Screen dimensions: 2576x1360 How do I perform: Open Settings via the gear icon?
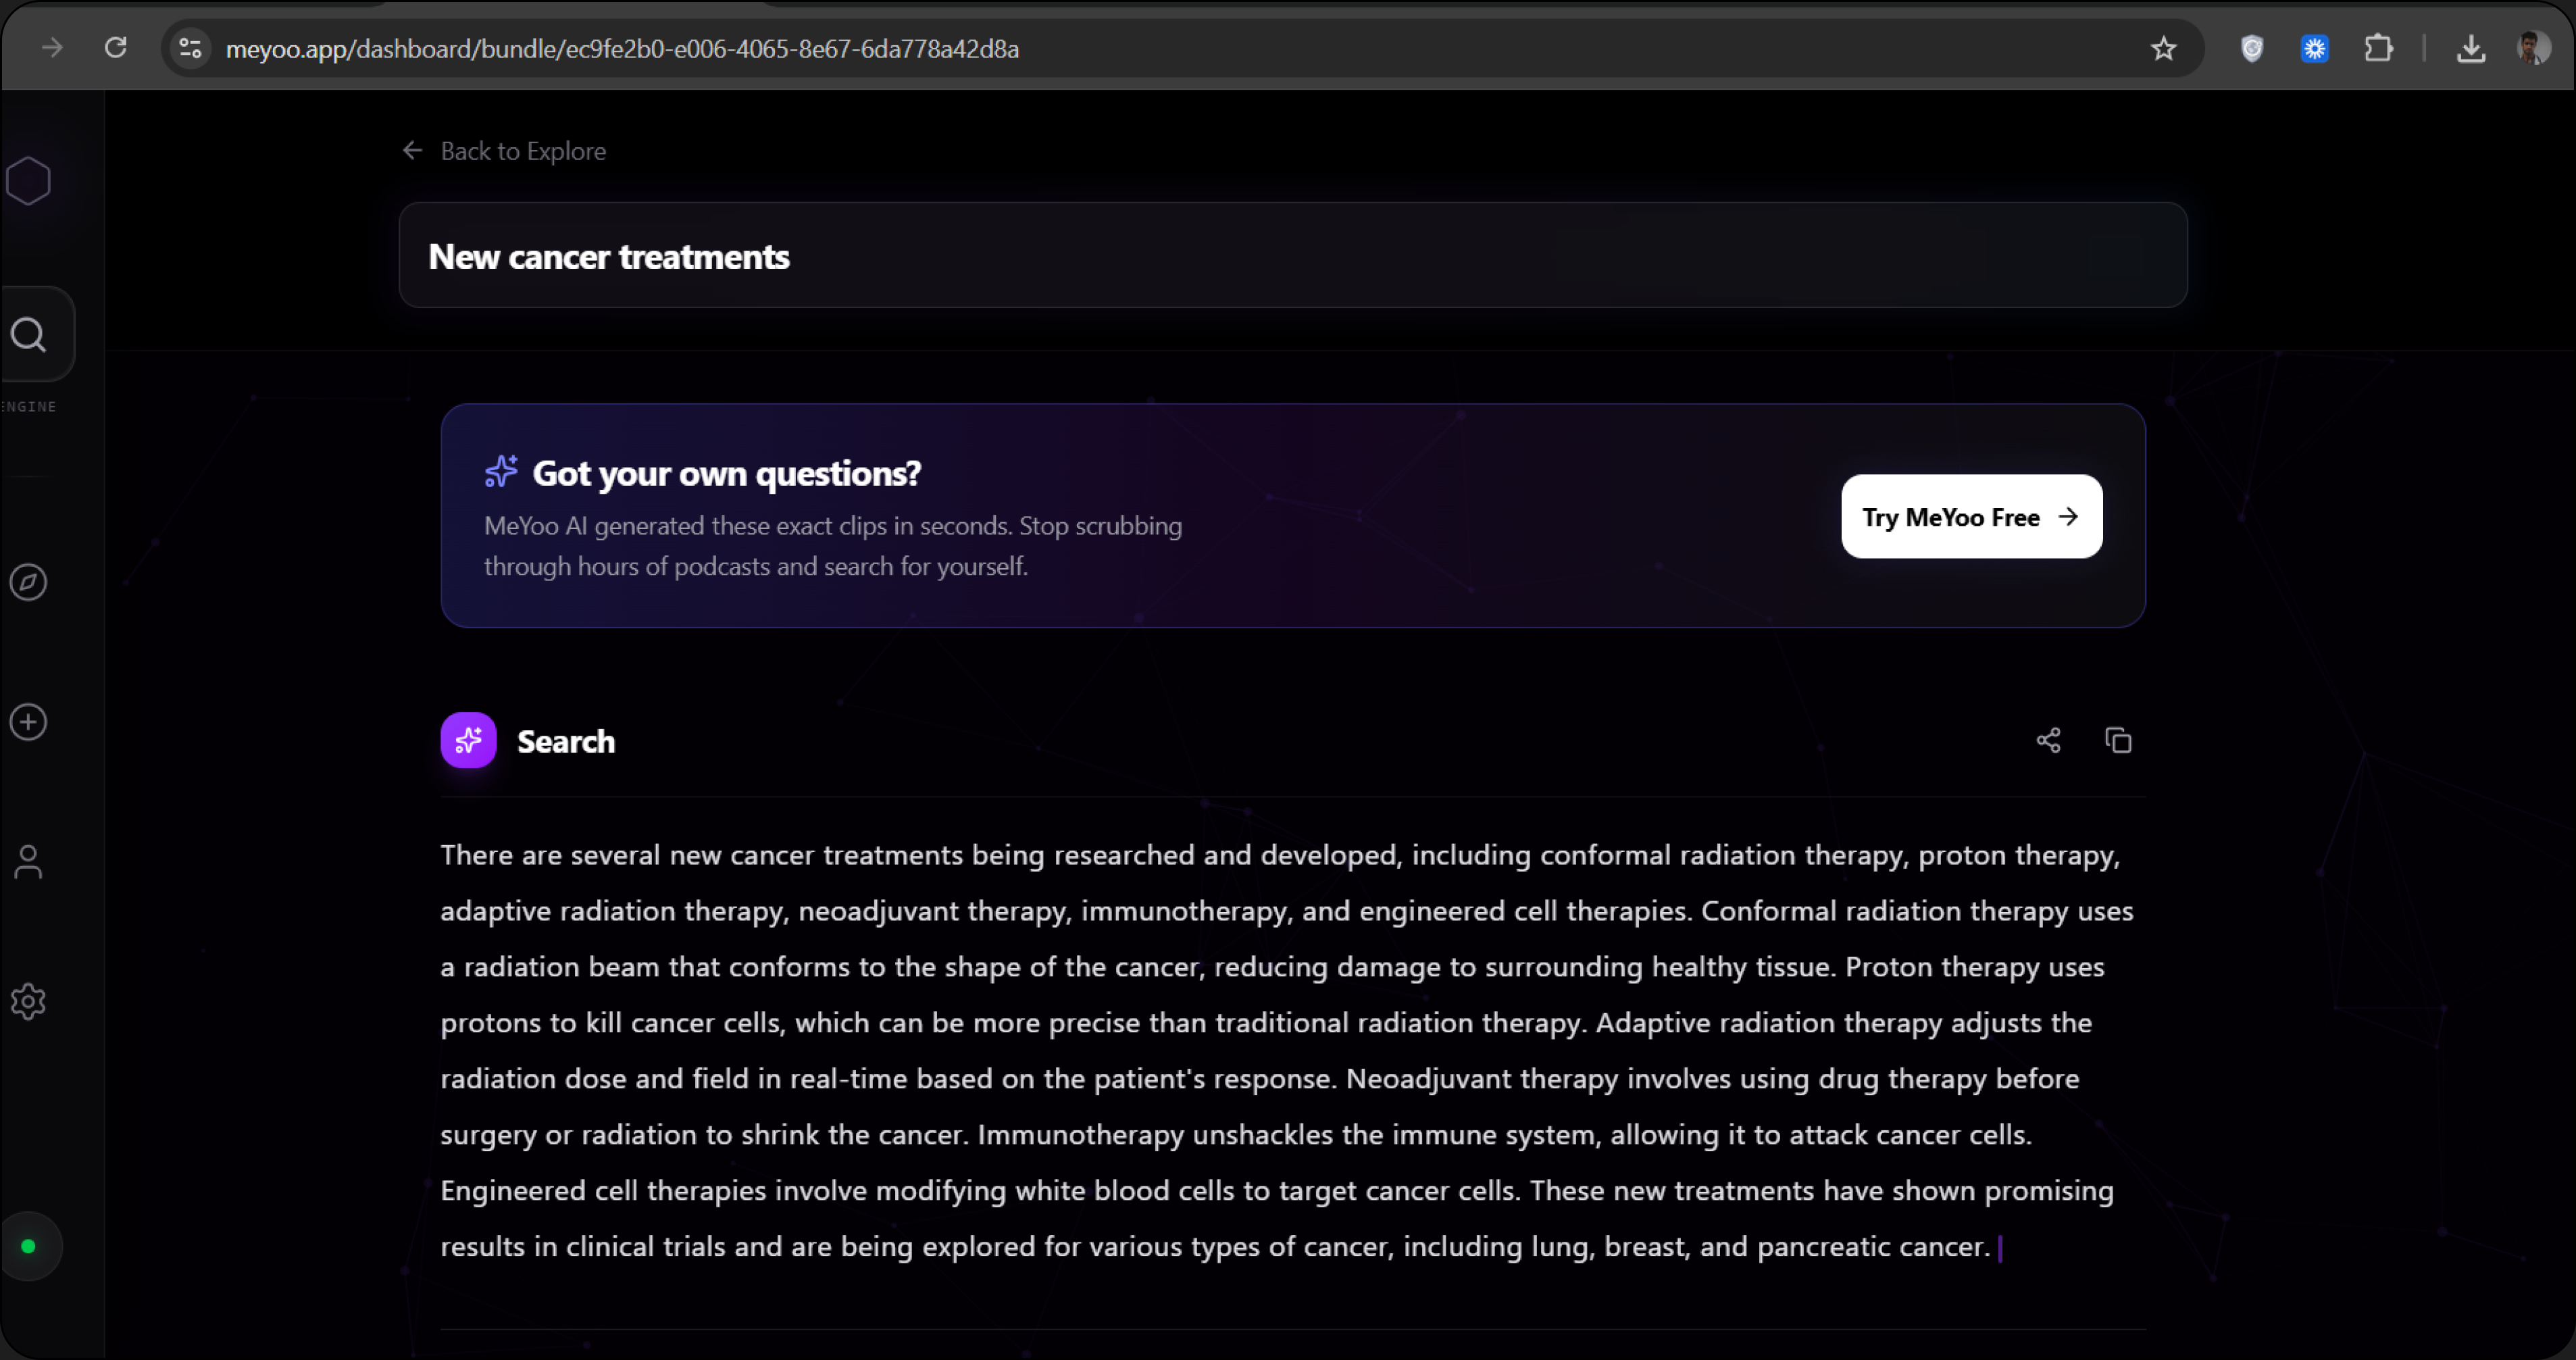click(28, 1001)
